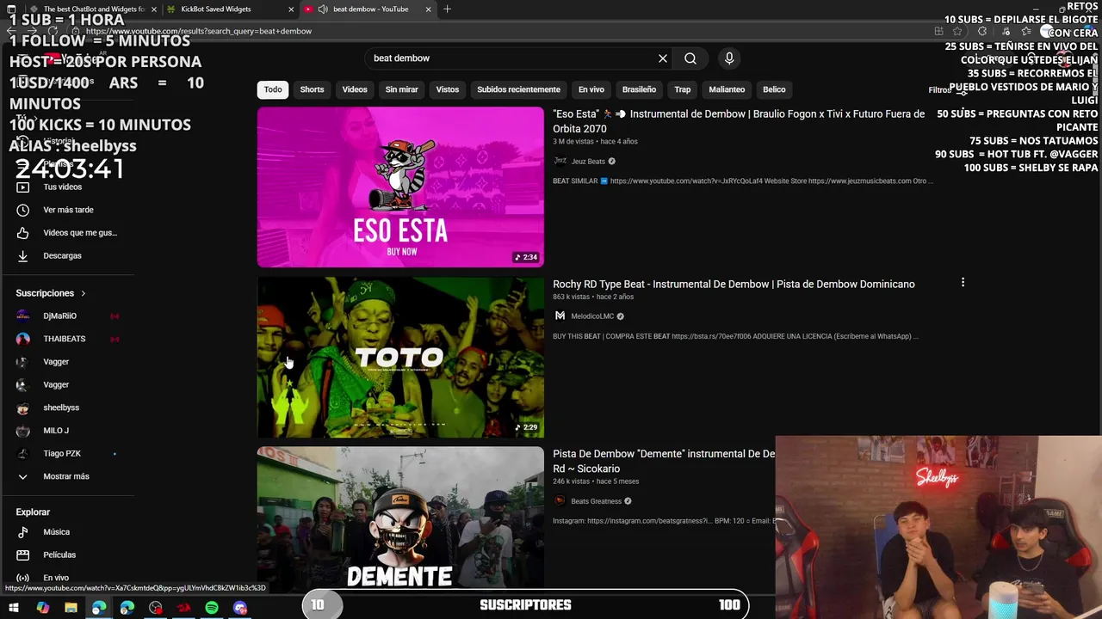Open Tus videos in the sidebar
The width and height of the screenshot is (1102, 619).
pyautogui.click(x=62, y=187)
